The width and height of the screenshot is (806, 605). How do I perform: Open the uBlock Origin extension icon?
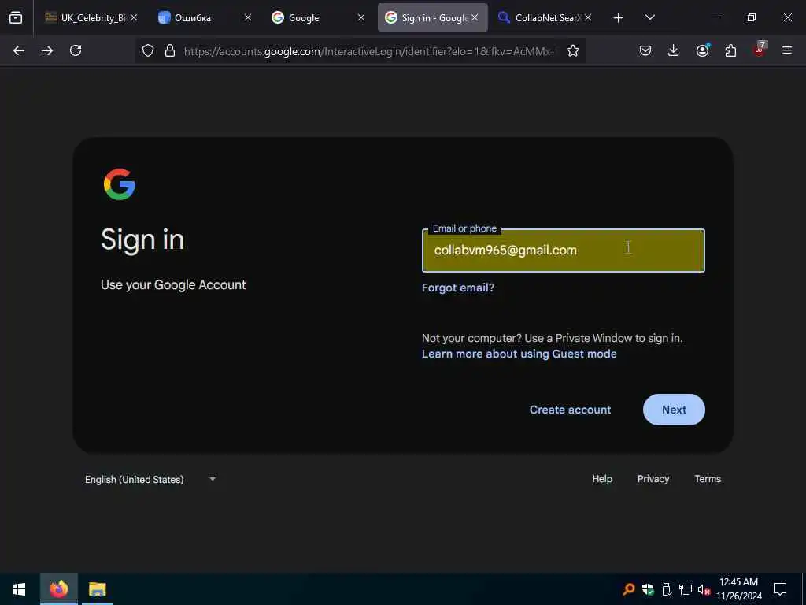pyautogui.click(x=760, y=50)
